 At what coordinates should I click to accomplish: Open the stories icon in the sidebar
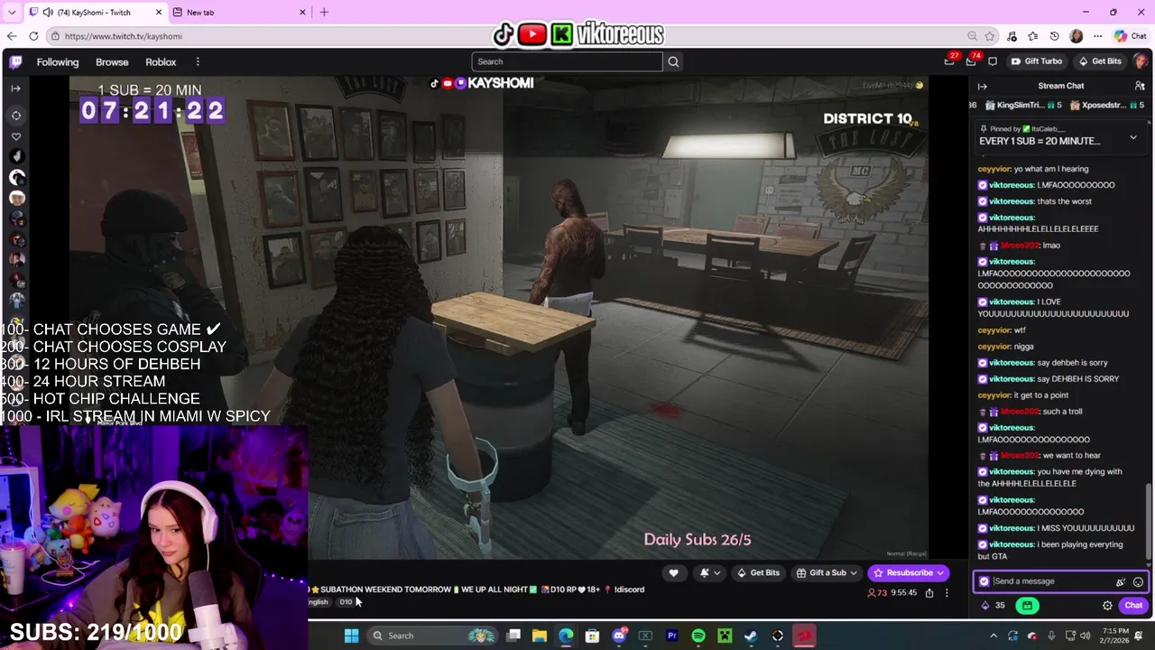click(15, 116)
